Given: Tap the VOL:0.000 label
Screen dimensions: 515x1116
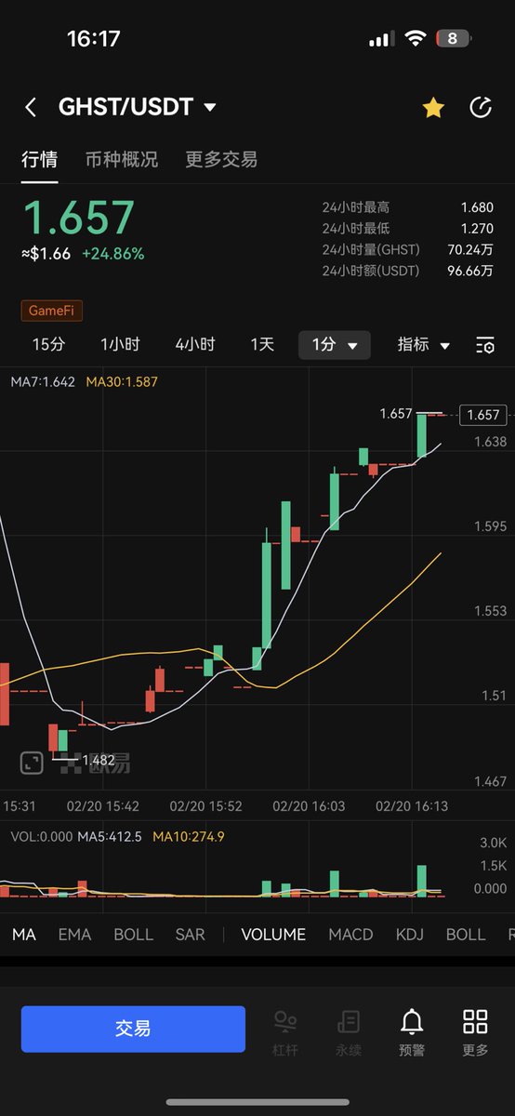Looking at the screenshot, I should click(41, 837).
